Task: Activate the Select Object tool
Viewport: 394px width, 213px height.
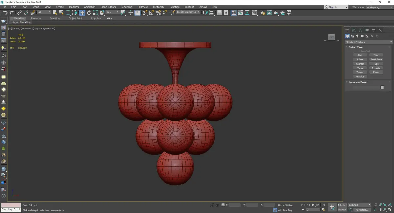Action: (x=55, y=13)
